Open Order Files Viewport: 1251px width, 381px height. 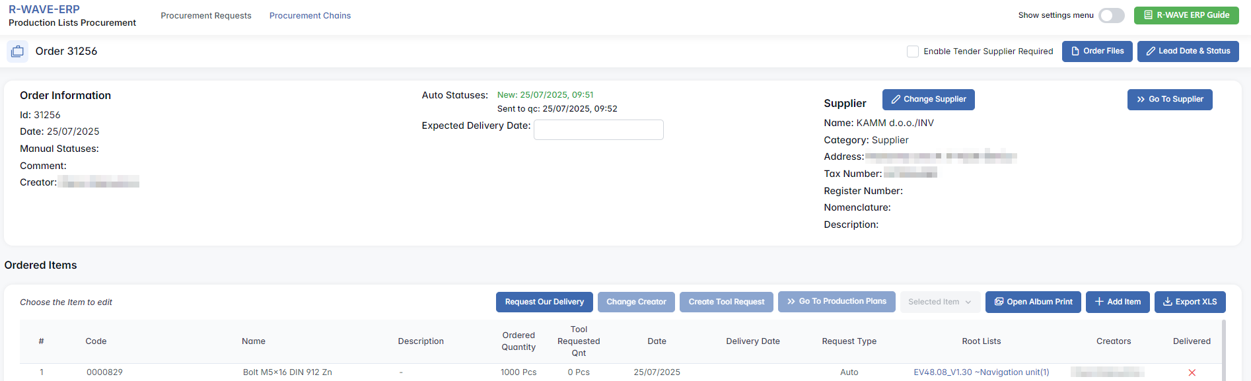pyautogui.click(x=1096, y=51)
